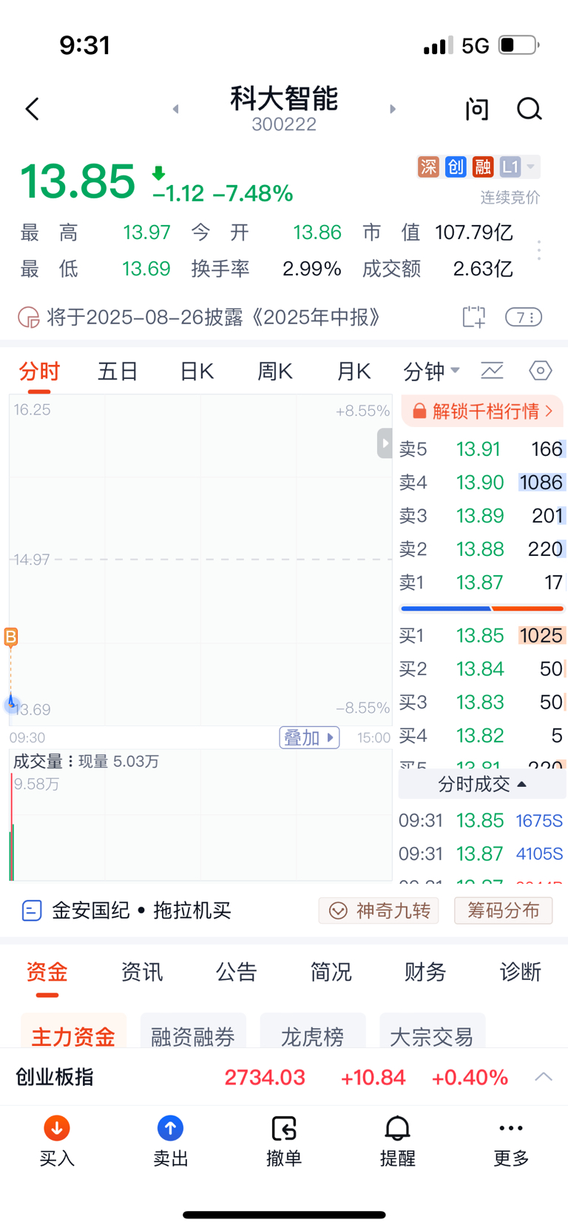Select 买3 price 13.83 row
The height and width of the screenshot is (1231, 568).
pyautogui.click(x=481, y=702)
